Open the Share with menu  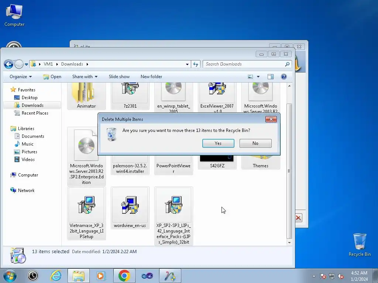coord(85,77)
